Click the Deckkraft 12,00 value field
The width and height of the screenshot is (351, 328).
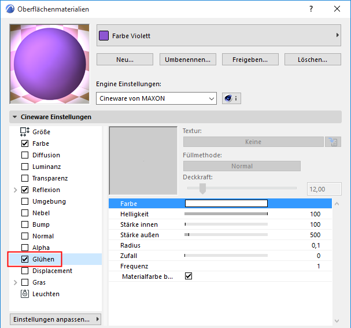click(x=324, y=189)
